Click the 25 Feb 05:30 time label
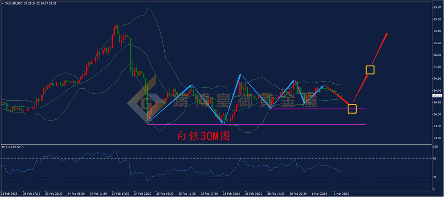 tap(165, 194)
